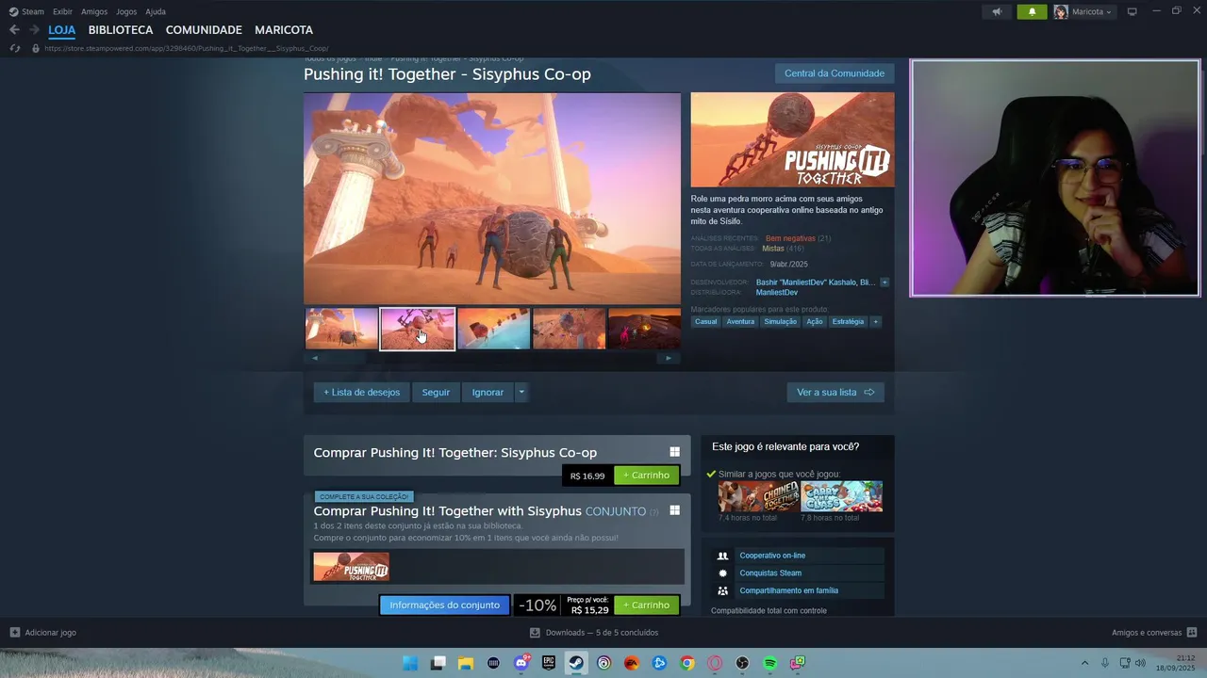Go back with the left arrow

pos(14,30)
